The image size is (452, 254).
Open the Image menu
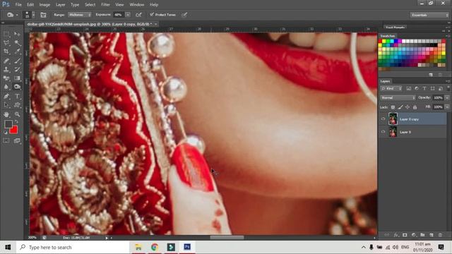(44, 5)
